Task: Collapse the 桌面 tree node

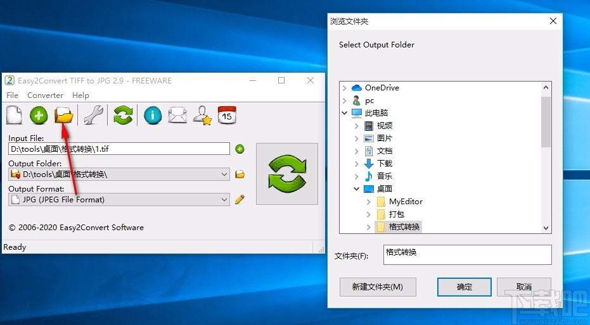Action: pyautogui.click(x=356, y=189)
